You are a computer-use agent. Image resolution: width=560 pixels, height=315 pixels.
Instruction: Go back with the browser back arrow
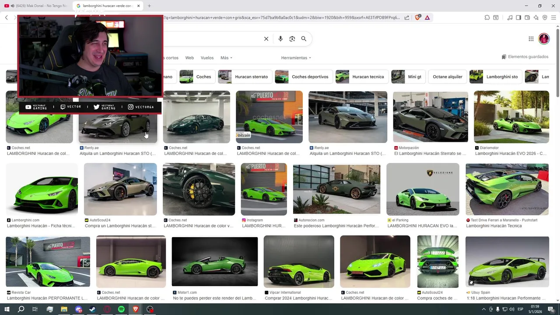click(7, 17)
